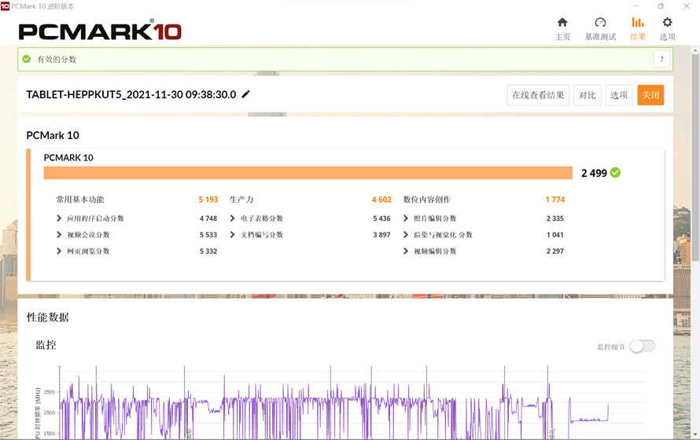
Task: Expand the 应用程序启动分数 row
Action: pyautogui.click(x=59, y=218)
